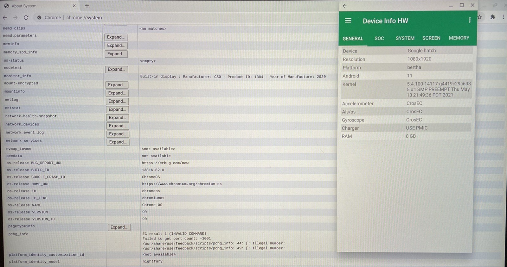Select the 'nightfury' platform model value
The height and width of the screenshot is (267, 507).
point(152,261)
